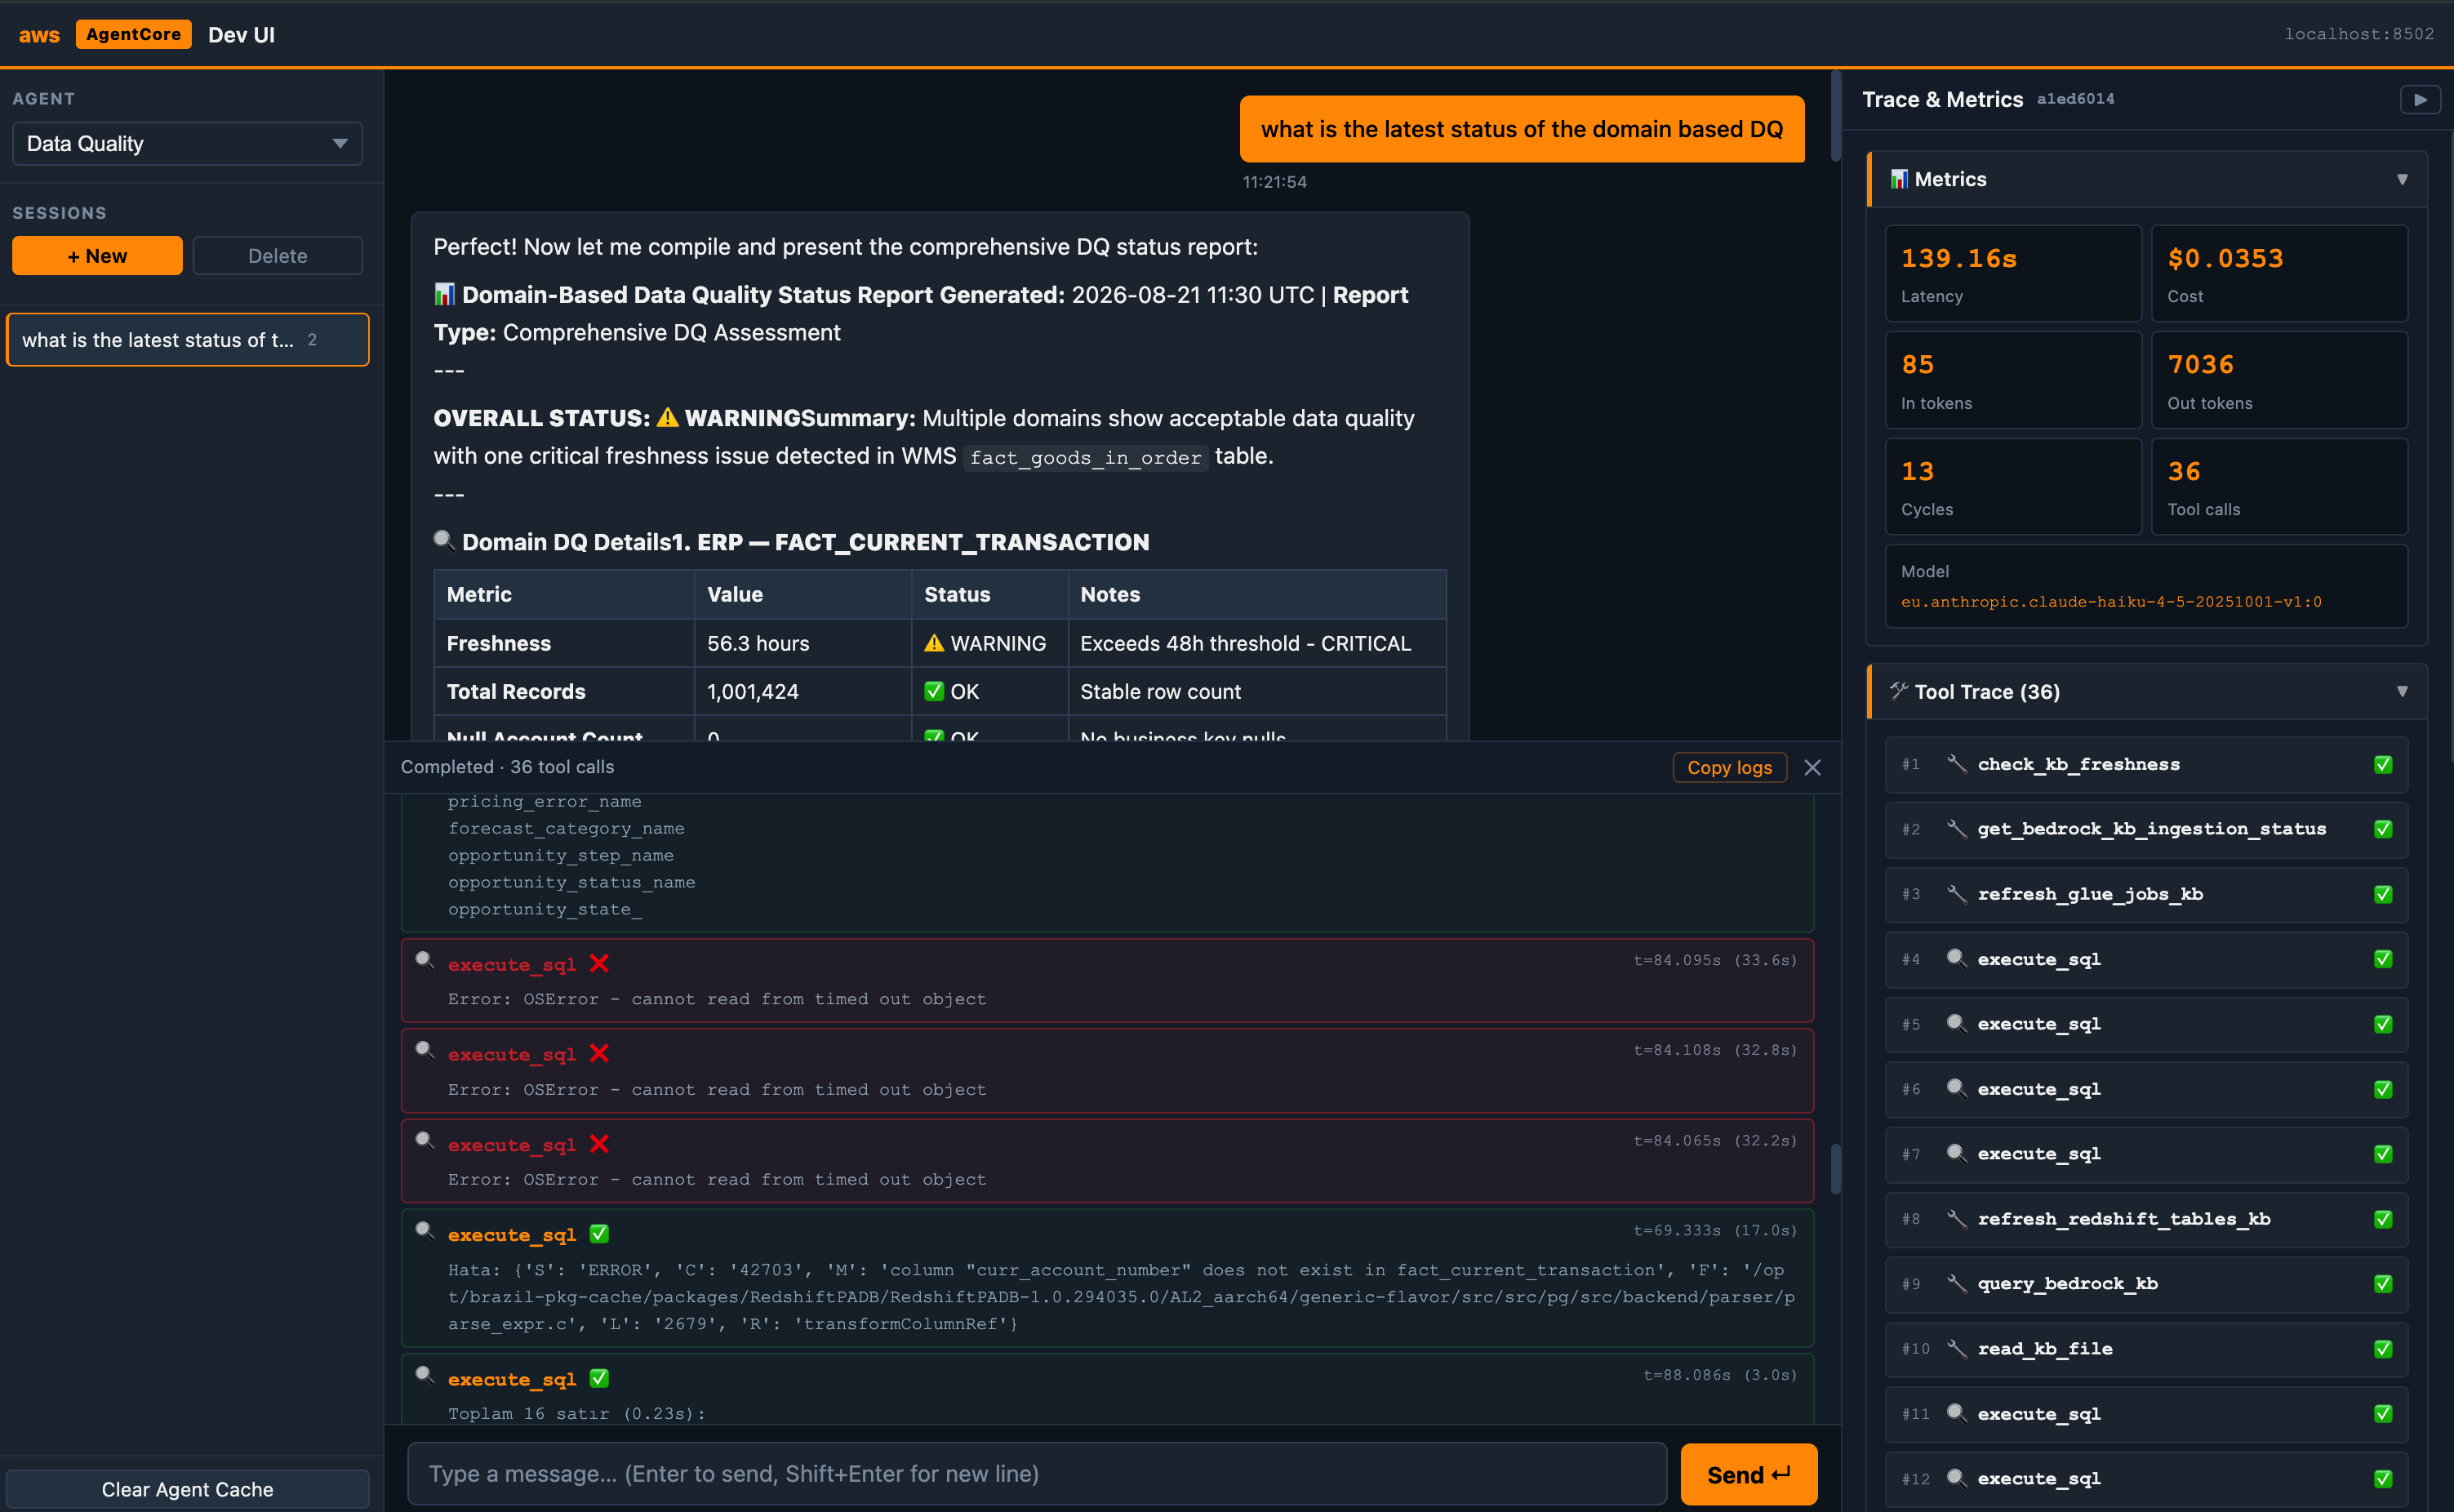
Task: Click the red X on execute_sql at t=84.095s
Action: coord(599,963)
